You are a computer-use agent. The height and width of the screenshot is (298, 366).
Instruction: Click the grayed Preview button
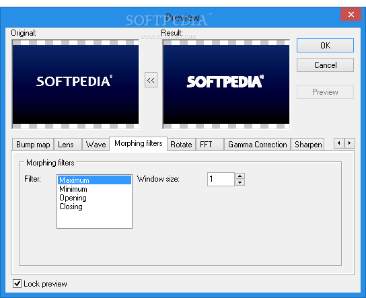pyautogui.click(x=325, y=92)
